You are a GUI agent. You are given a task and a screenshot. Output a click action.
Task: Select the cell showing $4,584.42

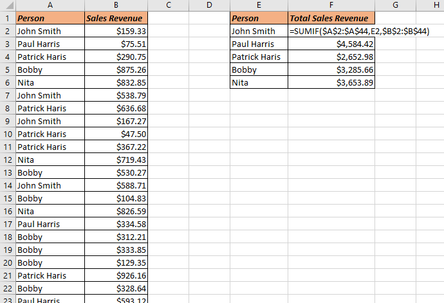[331, 44]
